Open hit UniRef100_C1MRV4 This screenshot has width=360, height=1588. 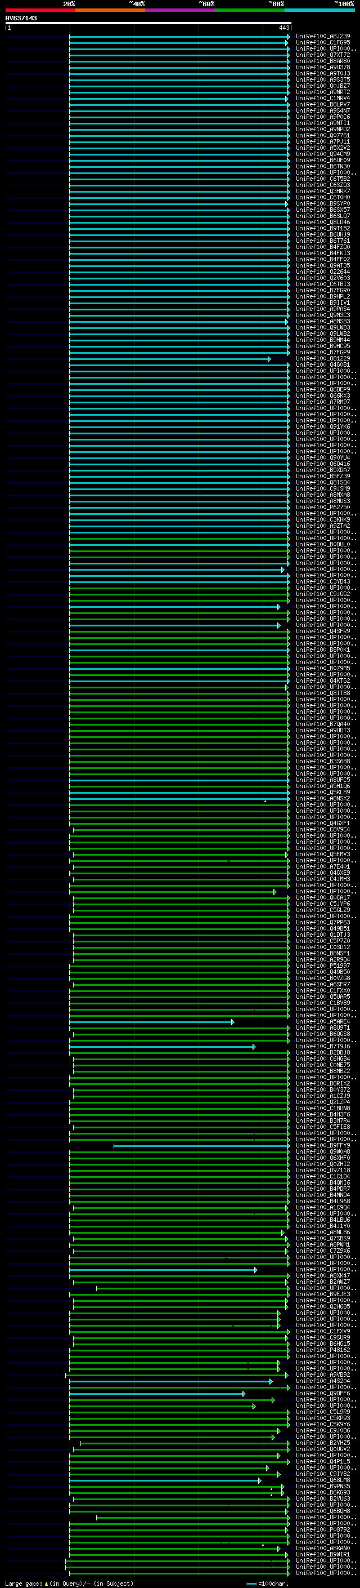pos(323,98)
